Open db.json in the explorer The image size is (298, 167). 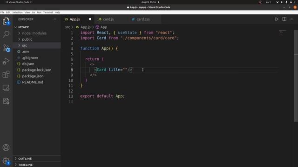point(37,64)
